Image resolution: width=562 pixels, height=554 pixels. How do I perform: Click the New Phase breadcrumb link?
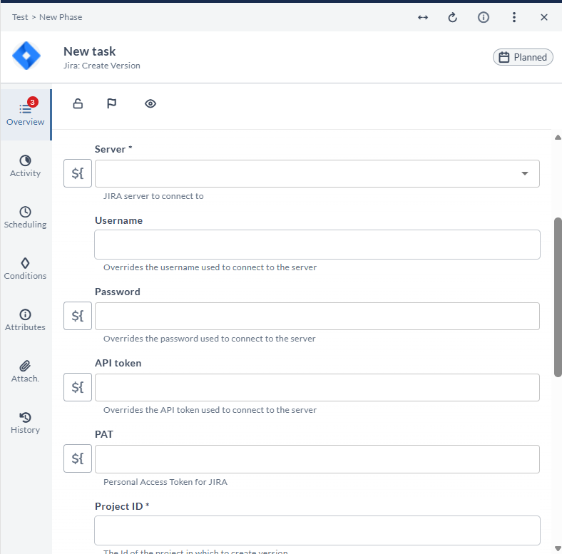point(61,17)
